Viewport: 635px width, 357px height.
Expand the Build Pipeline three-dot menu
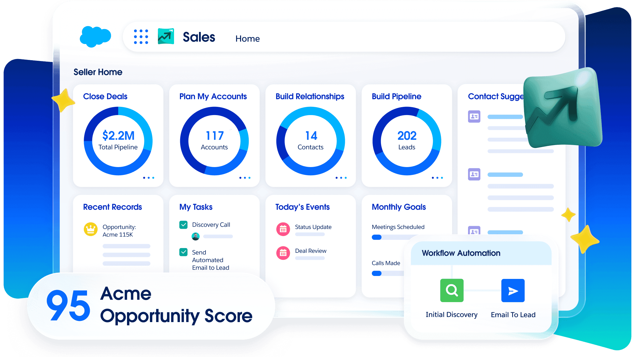(x=437, y=178)
